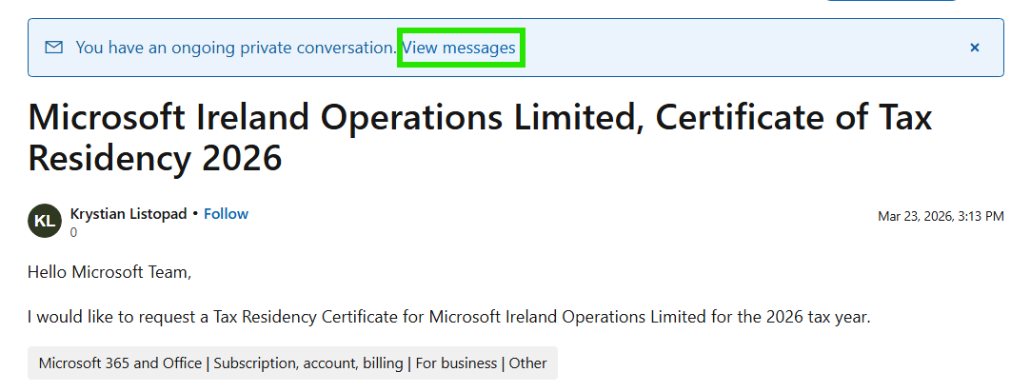The image size is (1011, 392).
Task: Click the 'Hello Microsoft Team' greeting line
Action: coord(109,272)
